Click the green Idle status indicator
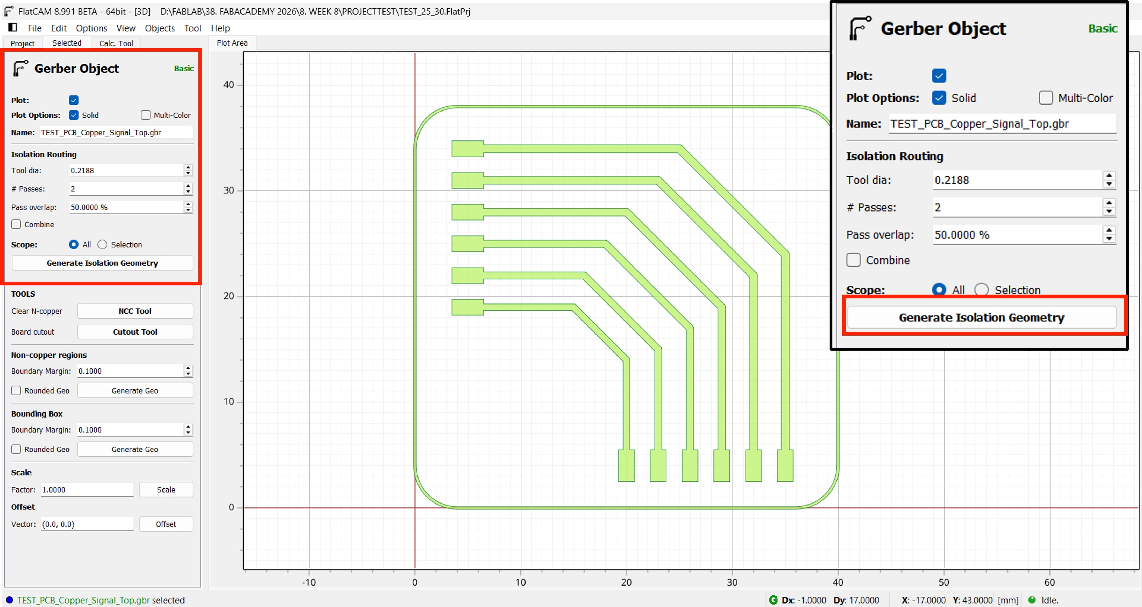1142x607 pixels. point(1032,600)
